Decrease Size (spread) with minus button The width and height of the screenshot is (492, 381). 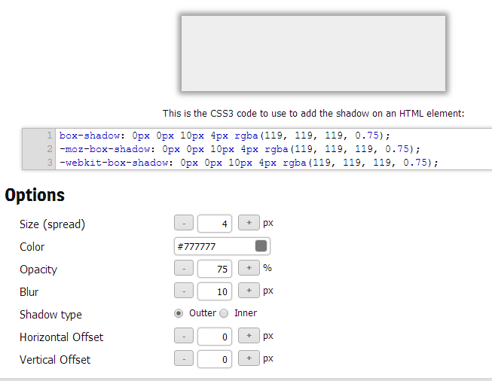pyautogui.click(x=184, y=224)
